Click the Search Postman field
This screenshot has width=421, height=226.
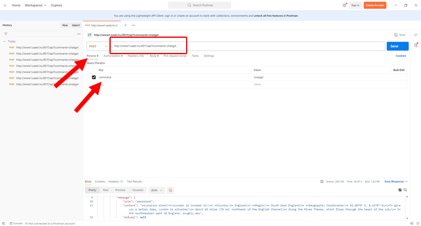(x=200, y=5)
